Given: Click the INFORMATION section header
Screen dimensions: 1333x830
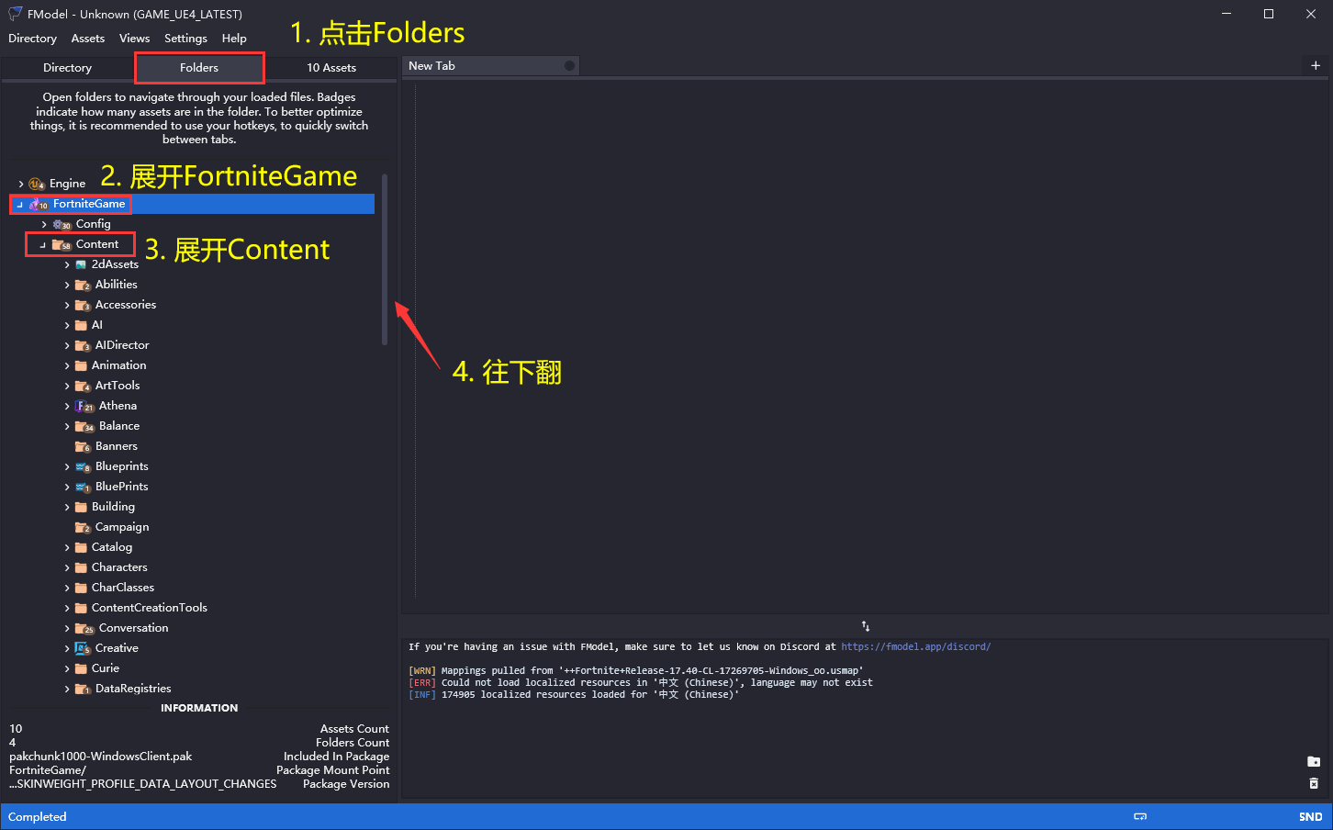Looking at the screenshot, I should [x=199, y=708].
